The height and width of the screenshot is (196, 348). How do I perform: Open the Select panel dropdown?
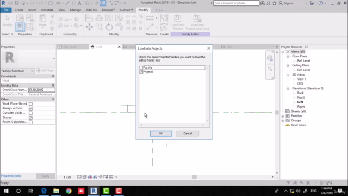click(x=7, y=34)
